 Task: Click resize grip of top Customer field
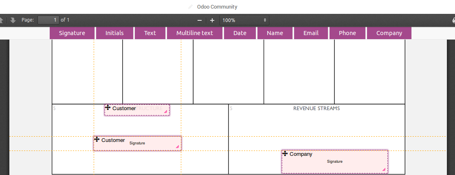pyautogui.click(x=166, y=112)
